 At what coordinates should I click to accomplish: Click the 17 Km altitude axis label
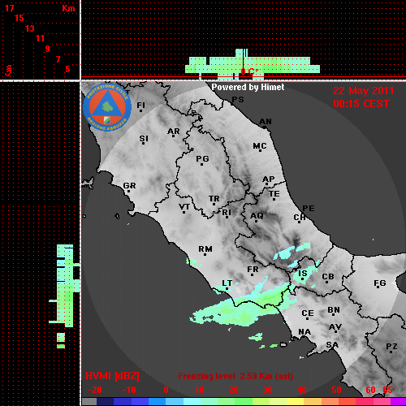[x=10, y=8]
